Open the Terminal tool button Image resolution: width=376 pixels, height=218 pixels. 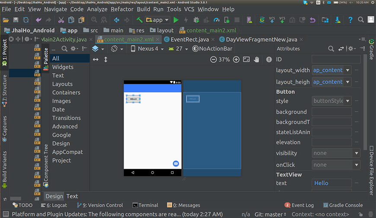click(145, 206)
